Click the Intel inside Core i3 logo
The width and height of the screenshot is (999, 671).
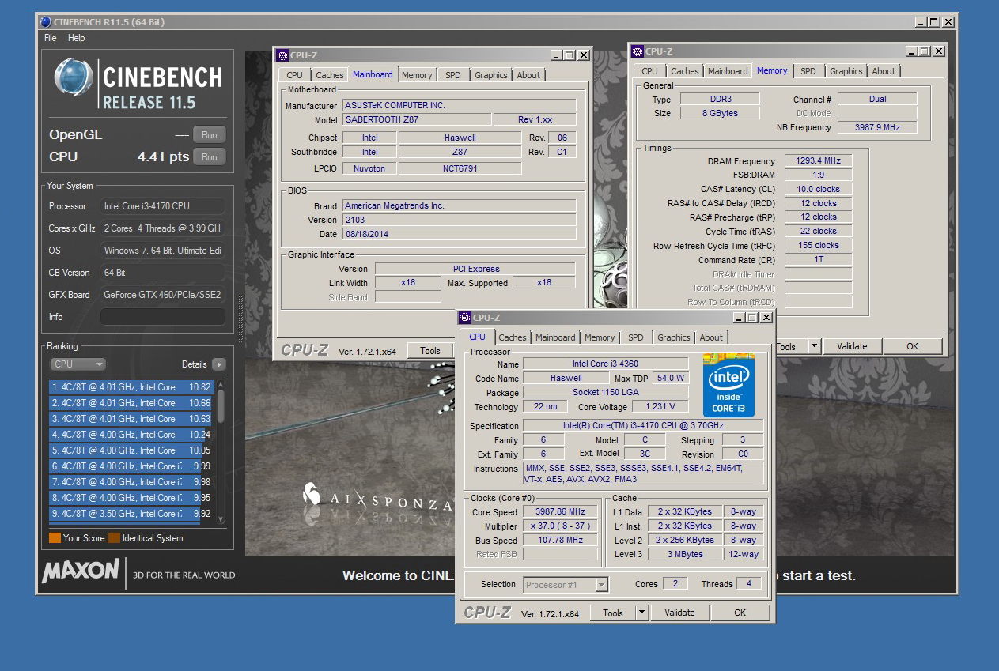pyautogui.click(x=728, y=386)
